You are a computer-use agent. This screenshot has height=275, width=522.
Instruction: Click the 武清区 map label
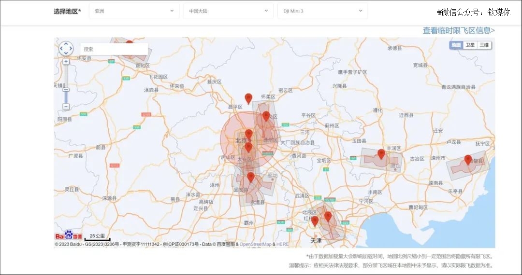click(302, 196)
